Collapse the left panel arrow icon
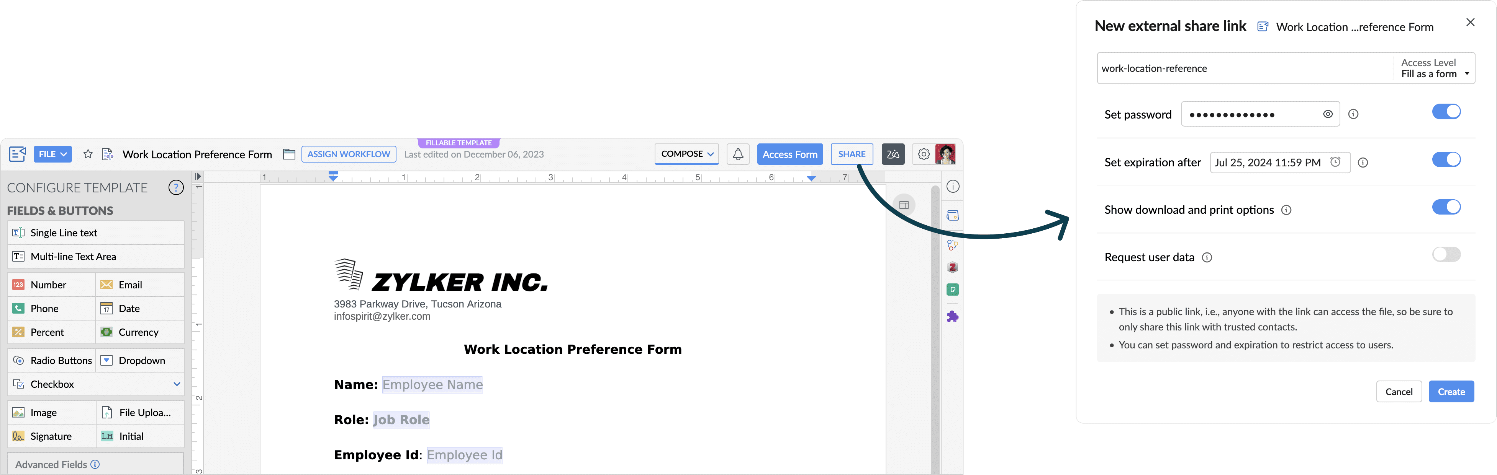 point(198,176)
